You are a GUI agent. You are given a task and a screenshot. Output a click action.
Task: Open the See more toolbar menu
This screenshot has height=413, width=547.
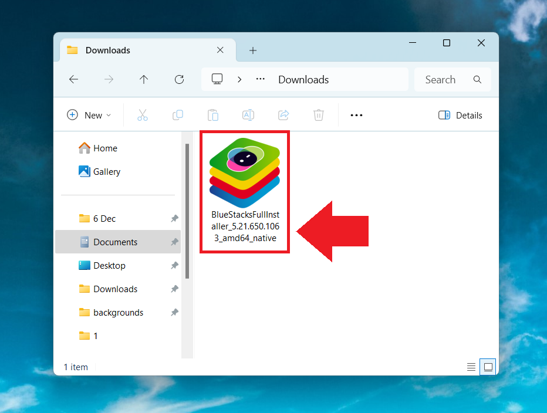pos(356,116)
